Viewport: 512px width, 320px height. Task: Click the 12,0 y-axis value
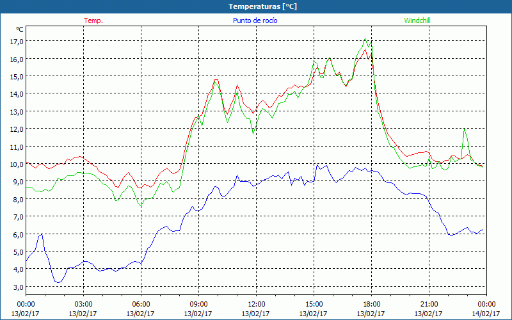tap(17, 129)
